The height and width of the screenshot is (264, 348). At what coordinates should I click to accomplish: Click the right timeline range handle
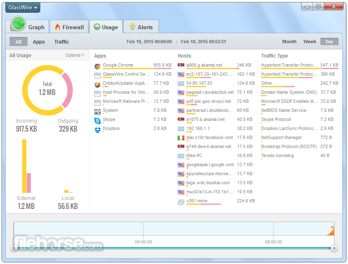tap(334, 248)
